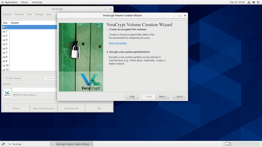Minimize the Volume Creation Wizard window
Screen dimensions: 262x147
click(x=179, y=15)
